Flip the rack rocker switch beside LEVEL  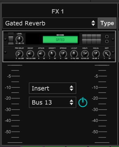click(x=11, y=39)
